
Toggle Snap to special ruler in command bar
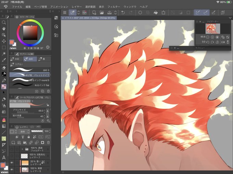pyautogui.click(x=206, y=13)
